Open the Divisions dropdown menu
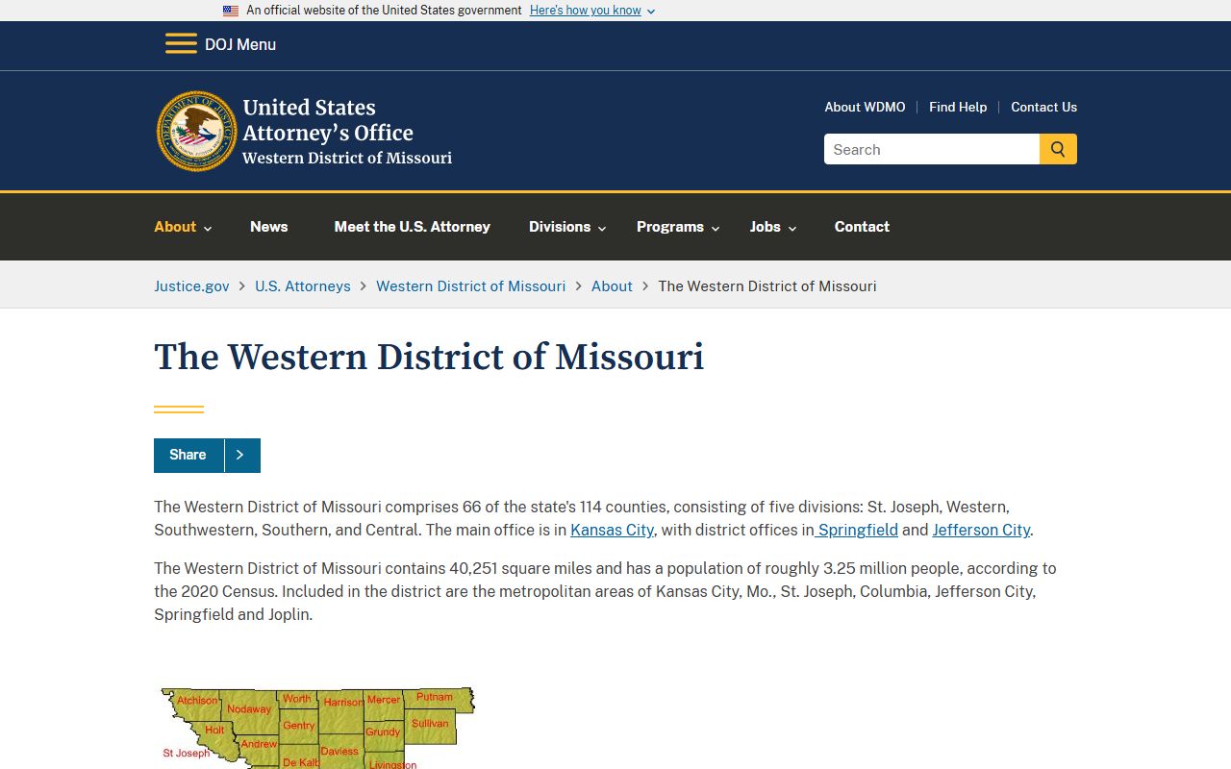1231x769 pixels. [567, 227]
